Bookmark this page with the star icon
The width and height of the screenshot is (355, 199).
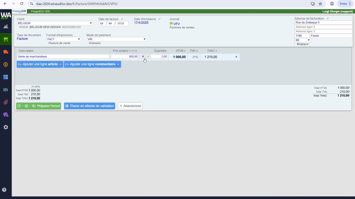click(320, 4)
